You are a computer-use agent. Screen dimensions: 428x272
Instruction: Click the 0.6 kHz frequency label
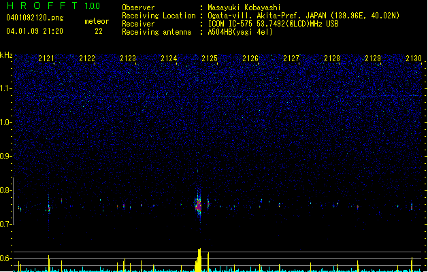click(6, 258)
